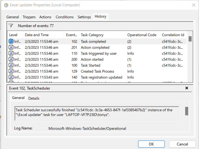Click event ID 129 cell

point(74,71)
